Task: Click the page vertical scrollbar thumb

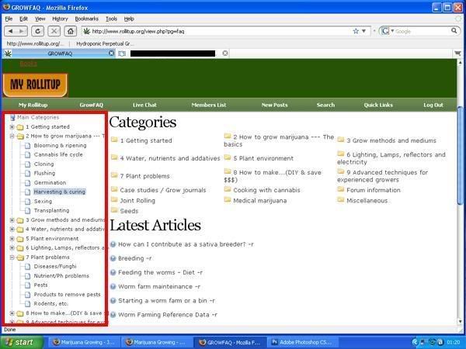Action: point(460,156)
